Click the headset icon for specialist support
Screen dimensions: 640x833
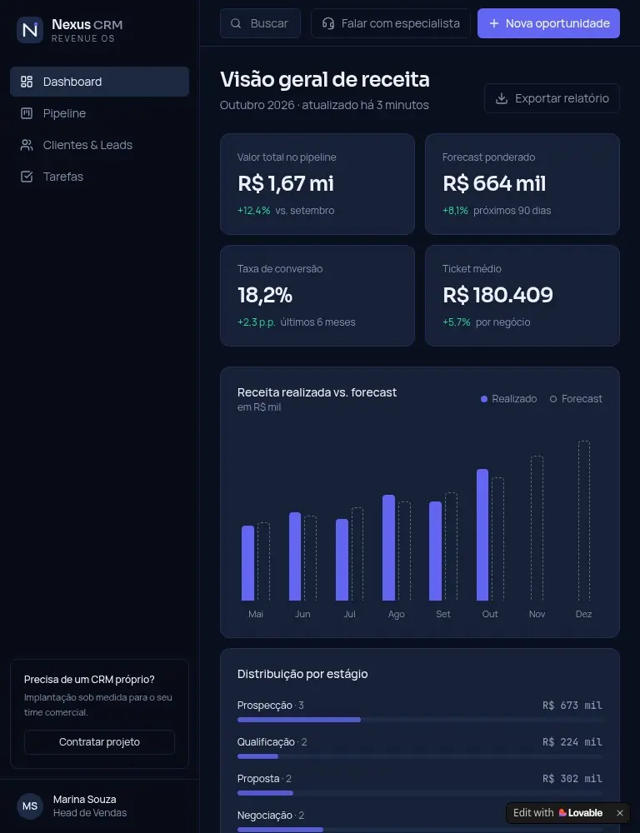tap(328, 23)
